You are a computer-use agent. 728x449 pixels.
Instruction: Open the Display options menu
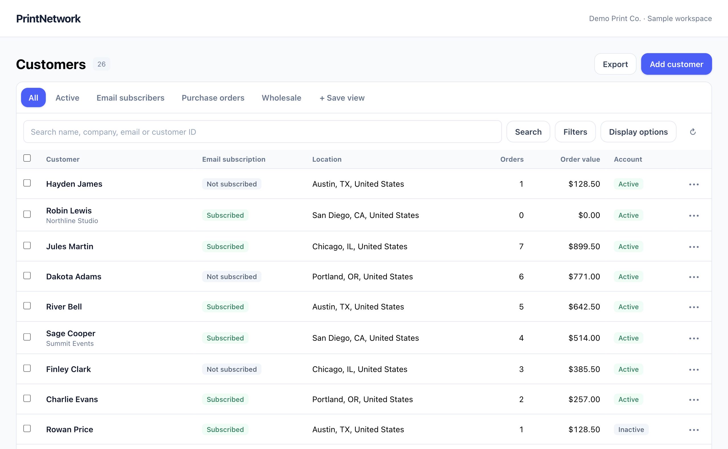point(638,132)
